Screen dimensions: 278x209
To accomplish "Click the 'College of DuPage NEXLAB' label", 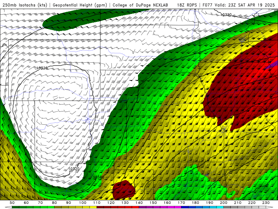I will tap(140, 5).
